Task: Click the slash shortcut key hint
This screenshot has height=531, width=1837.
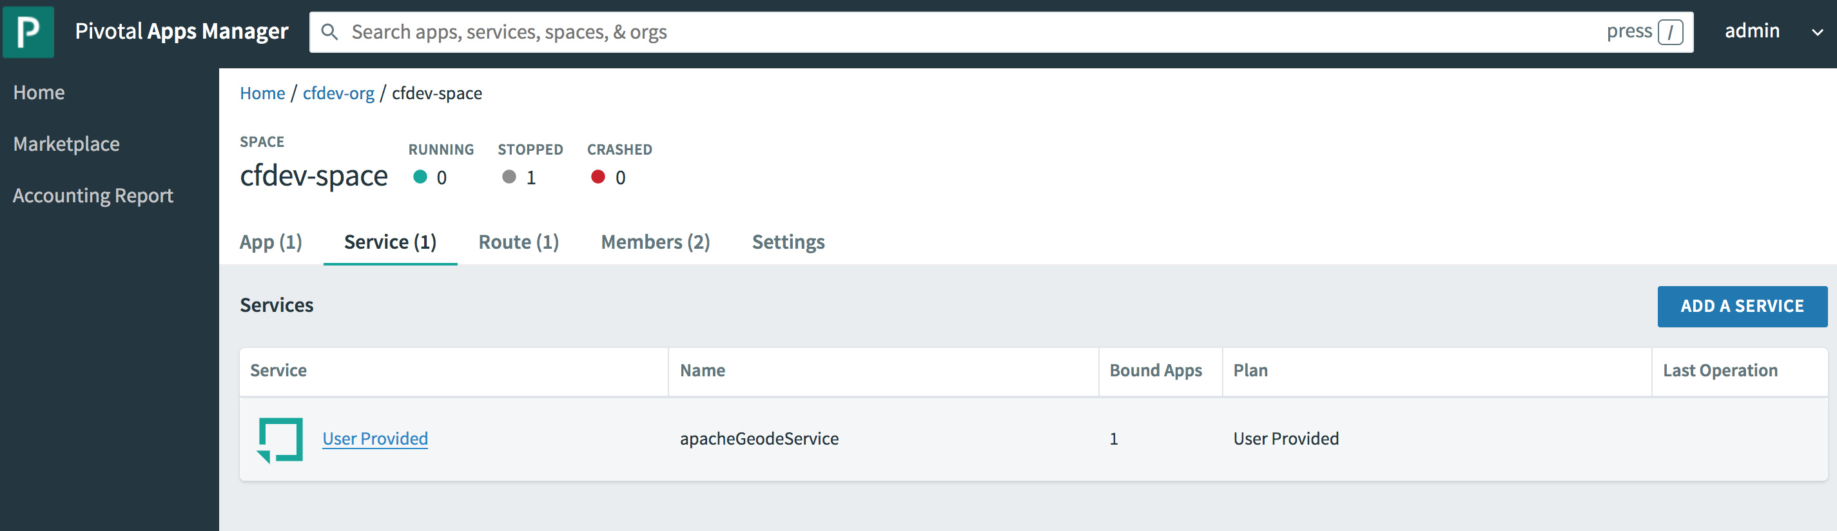Action: pyautogui.click(x=1670, y=32)
